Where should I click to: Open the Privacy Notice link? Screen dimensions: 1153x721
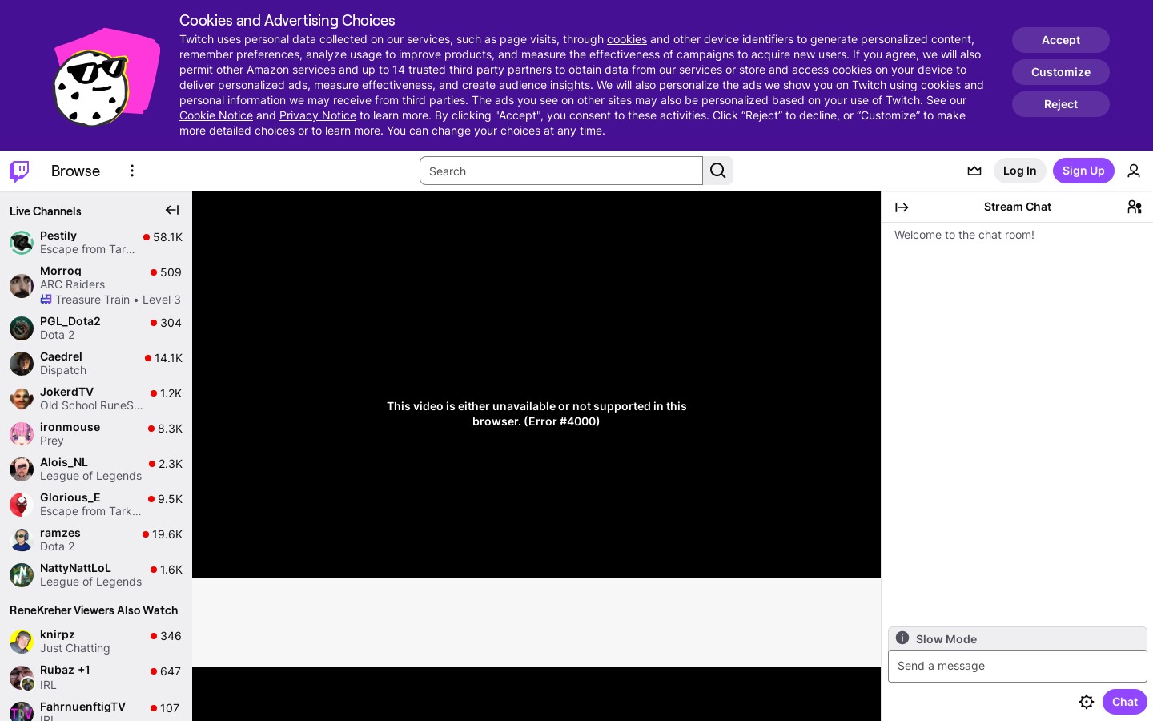pos(317,115)
